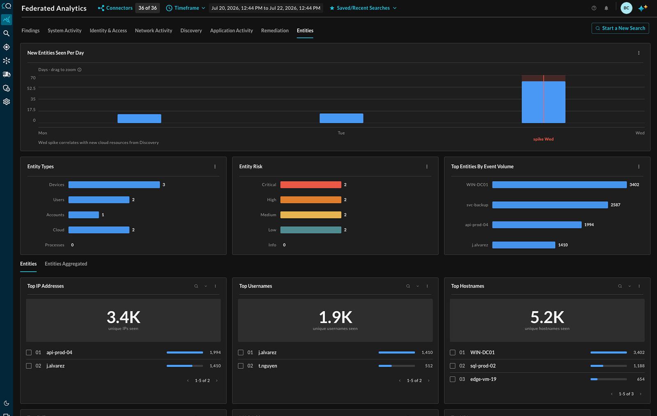The image size is (657, 416).
Task: Switch to the Network Activity tab
Action: pyautogui.click(x=154, y=31)
